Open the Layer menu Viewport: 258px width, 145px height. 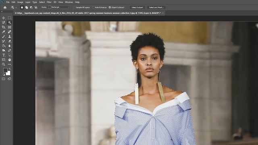tap(28, 2)
